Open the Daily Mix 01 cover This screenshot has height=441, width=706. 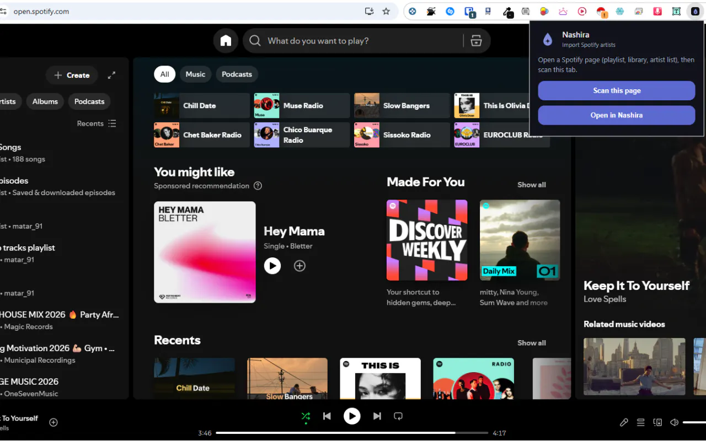[520, 240]
